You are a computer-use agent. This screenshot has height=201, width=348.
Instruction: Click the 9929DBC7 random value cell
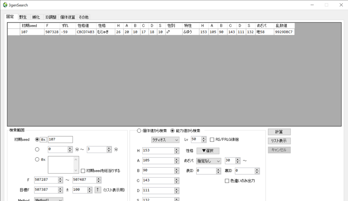click(284, 32)
